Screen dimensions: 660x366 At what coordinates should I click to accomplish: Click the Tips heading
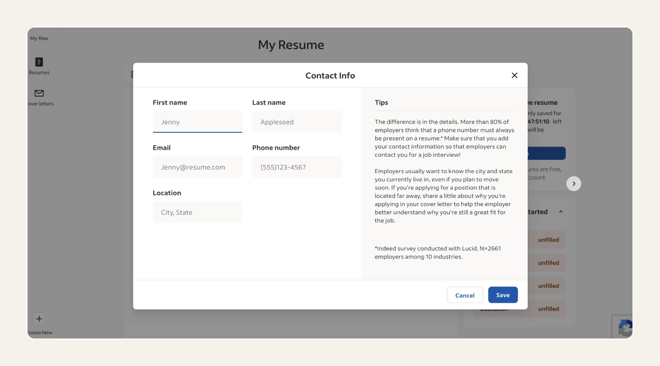[x=382, y=102]
